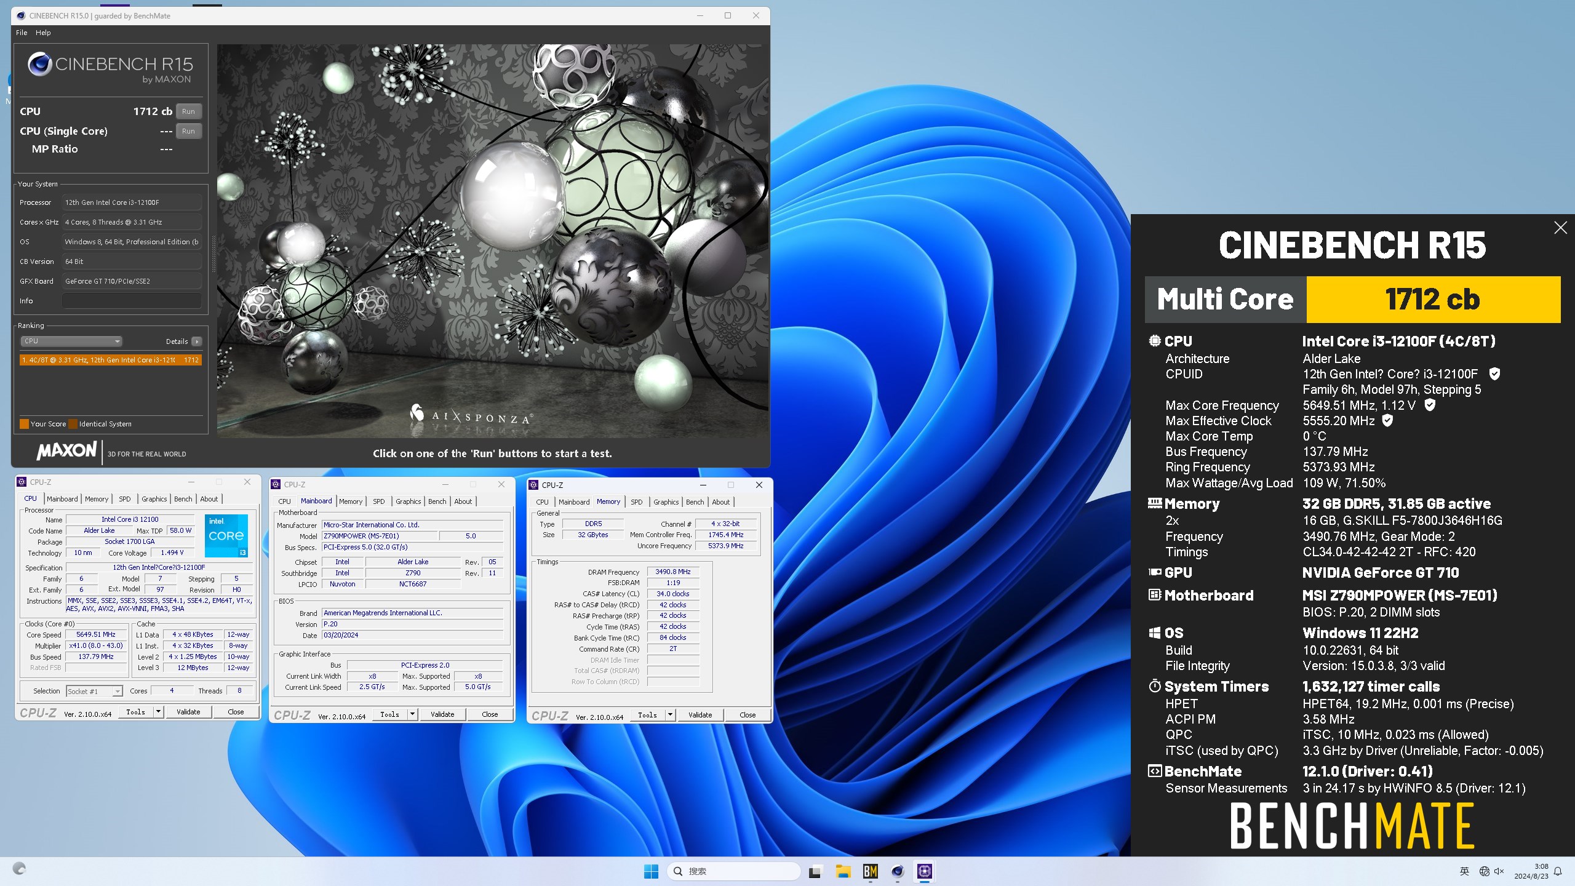1575x886 pixels.
Task: Click the DRAM Frequency value 3490.8 MHz
Action: pos(673,572)
